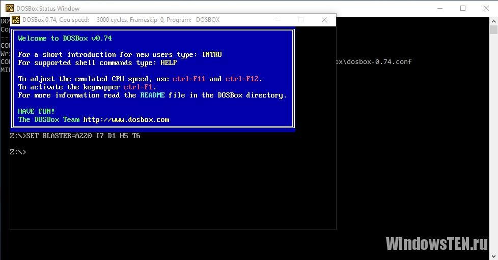The height and width of the screenshot is (260, 498).
Task: Click the DOSBox Status Window title icon
Action: [x=10, y=8]
